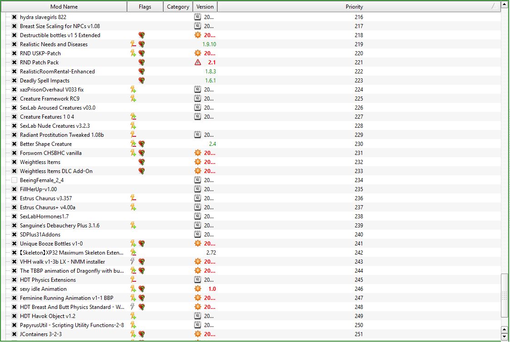Click warning triangle icon on RND Patch Pack
Image resolution: width=510 pixels, height=342 pixels.
click(197, 63)
